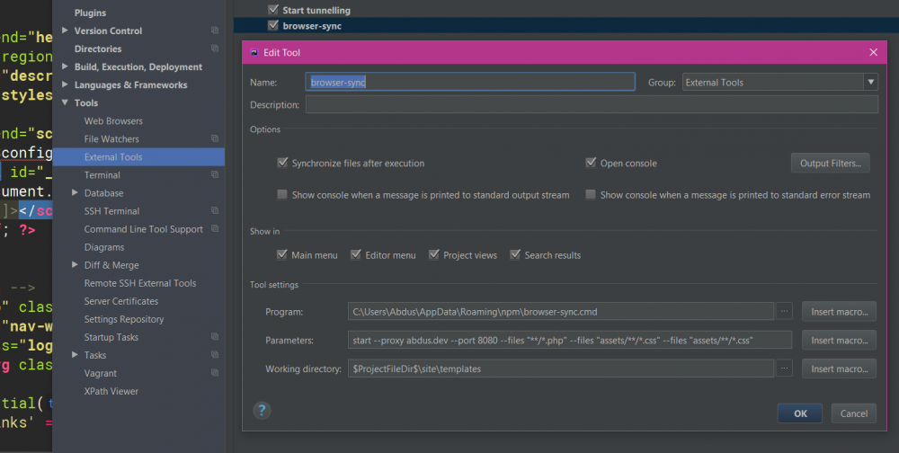Open Terminal settings page
This screenshot has height=453, width=899.
[102, 175]
